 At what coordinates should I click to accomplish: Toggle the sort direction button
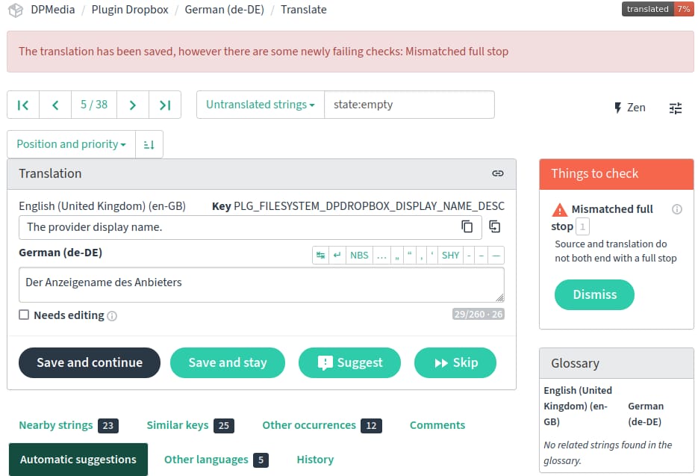[x=149, y=144]
